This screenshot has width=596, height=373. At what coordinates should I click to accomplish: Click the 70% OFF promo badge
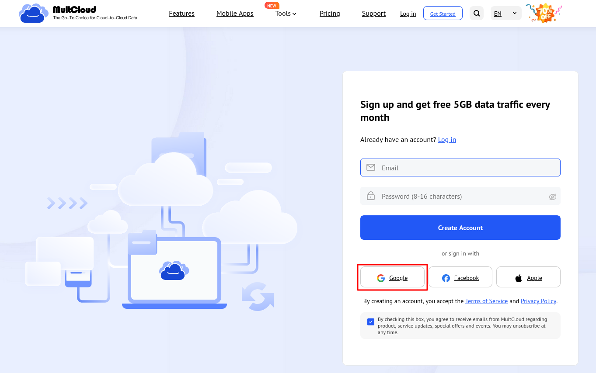(x=544, y=13)
